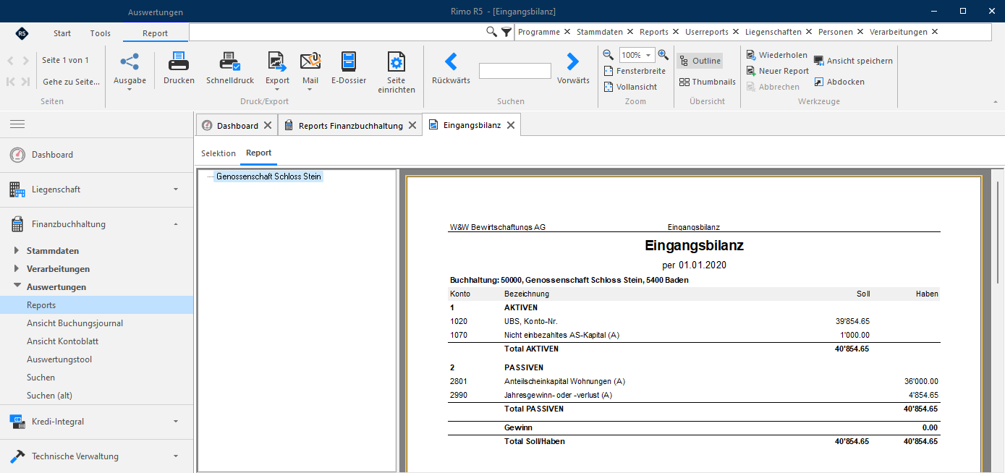1005x473 pixels.
Task: Collapse the Finanzbuchhaltung sidebar section
Action: 176,224
